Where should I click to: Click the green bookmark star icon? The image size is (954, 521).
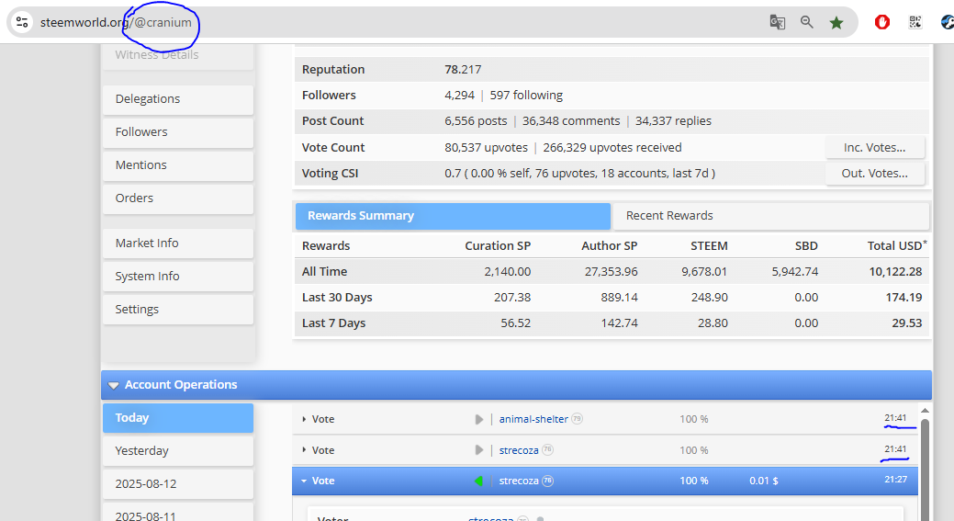[836, 23]
